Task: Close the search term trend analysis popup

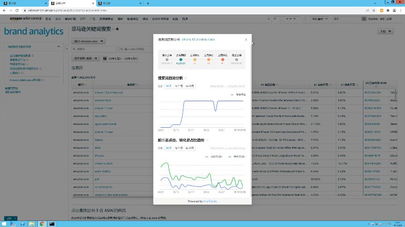Action: [x=246, y=40]
